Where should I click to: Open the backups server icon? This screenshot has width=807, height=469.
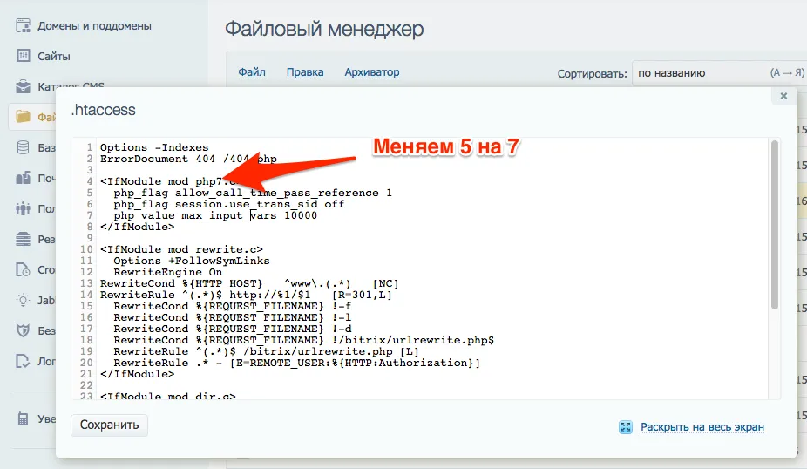pyautogui.click(x=24, y=239)
